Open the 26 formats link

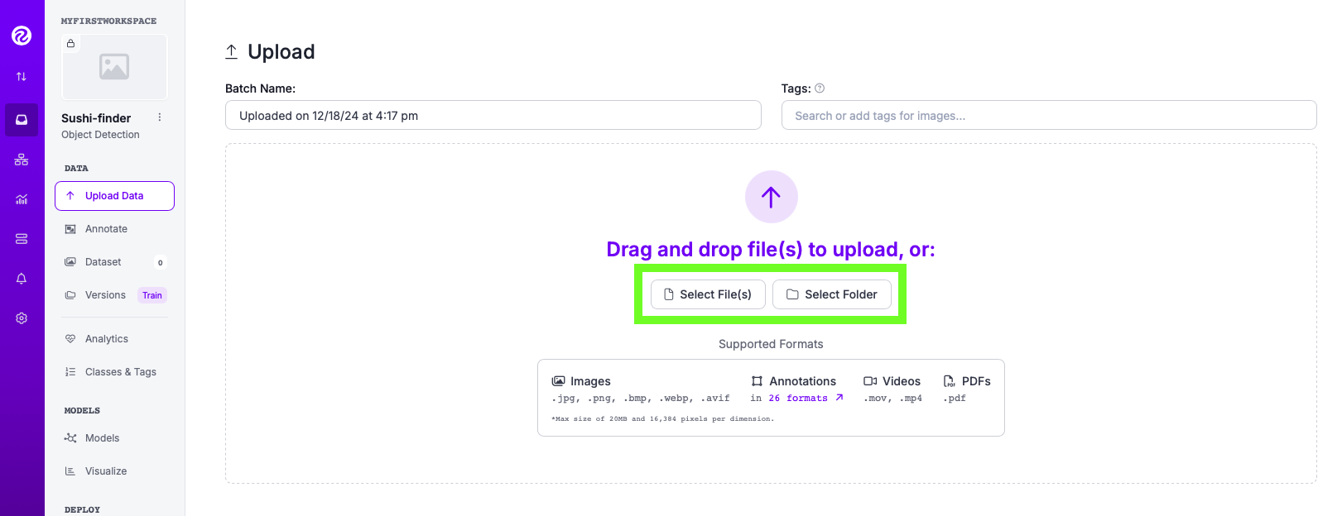(x=806, y=398)
